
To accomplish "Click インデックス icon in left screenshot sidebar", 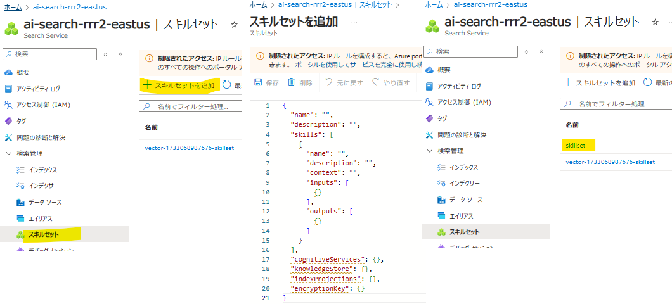I will pyautogui.click(x=20, y=170).
